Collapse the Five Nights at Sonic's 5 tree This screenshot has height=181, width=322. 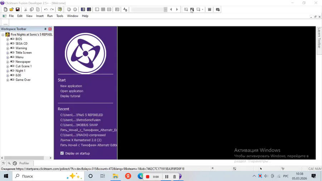3,35
